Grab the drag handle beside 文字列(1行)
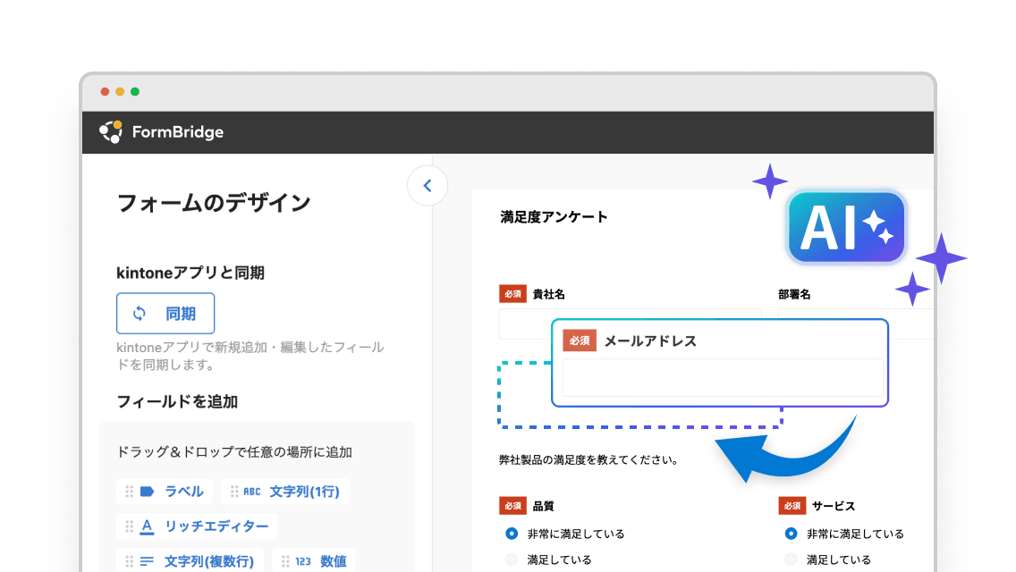The width and height of the screenshot is (1016, 572). tap(234, 492)
